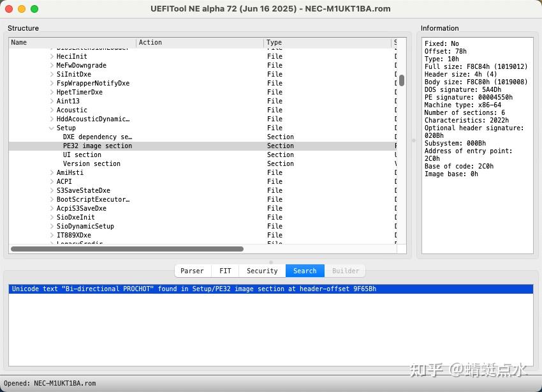Collapse the Setup tree node
The image size is (542, 392).
(52, 128)
